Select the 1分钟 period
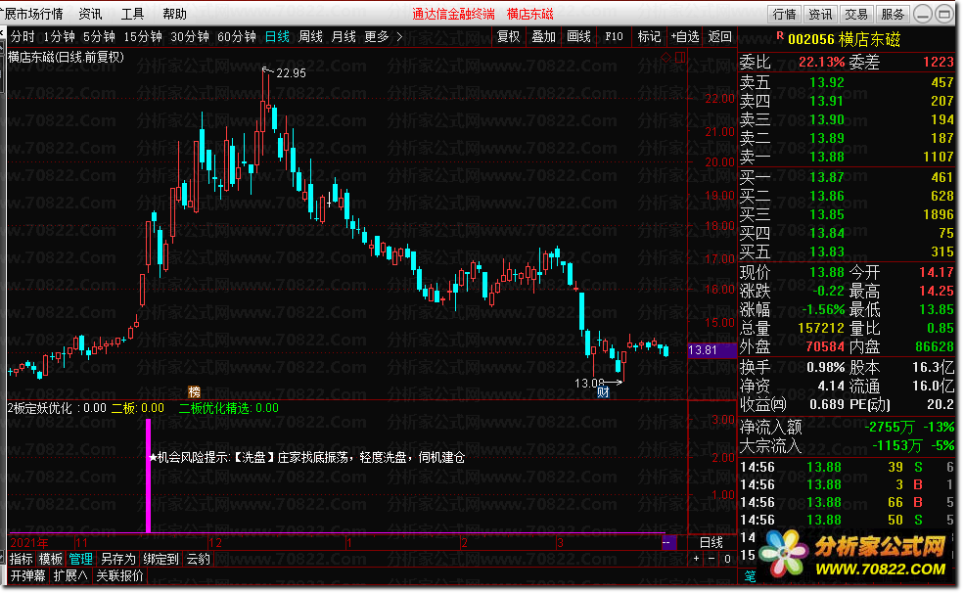Viewport: 964px width, 593px height. [x=59, y=37]
